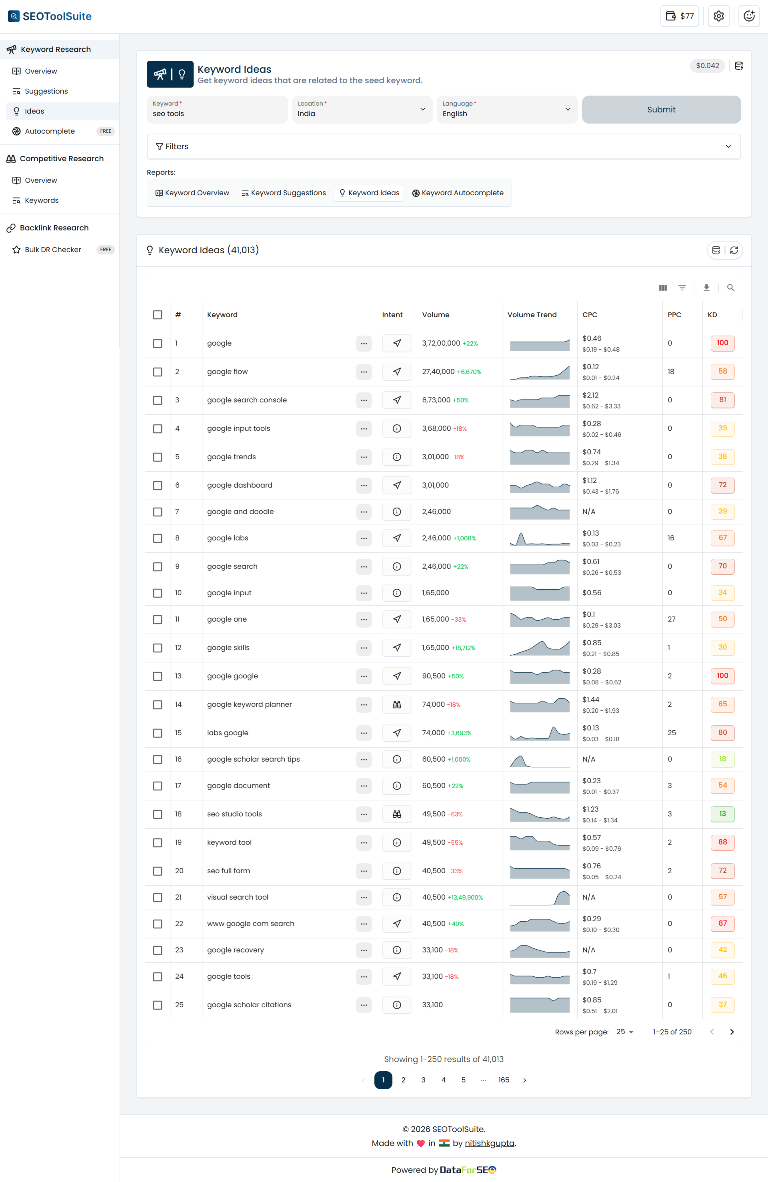Click the Keyword input field with seo tools

tap(217, 109)
